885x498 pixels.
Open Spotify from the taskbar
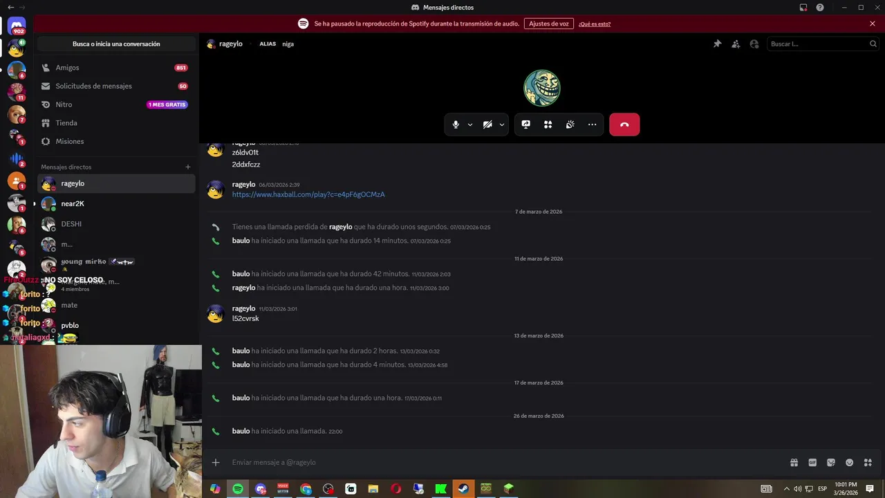[x=238, y=489]
